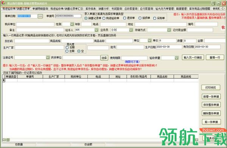Screen dimensions: 227x148
Task: Click the 生产日期 date field
Action: pyautogui.click(x=169, y=47)
